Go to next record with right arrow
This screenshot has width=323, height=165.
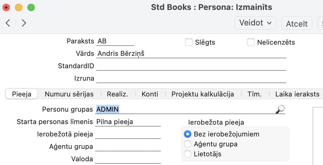[x=24, y=23]
